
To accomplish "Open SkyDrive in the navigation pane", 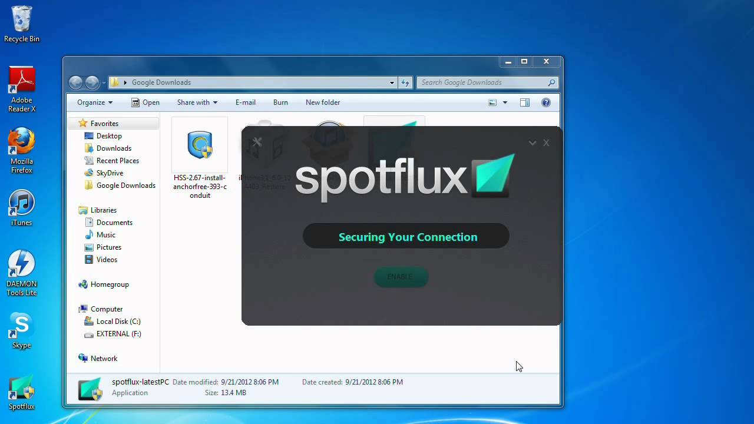I will pos(110,173).
